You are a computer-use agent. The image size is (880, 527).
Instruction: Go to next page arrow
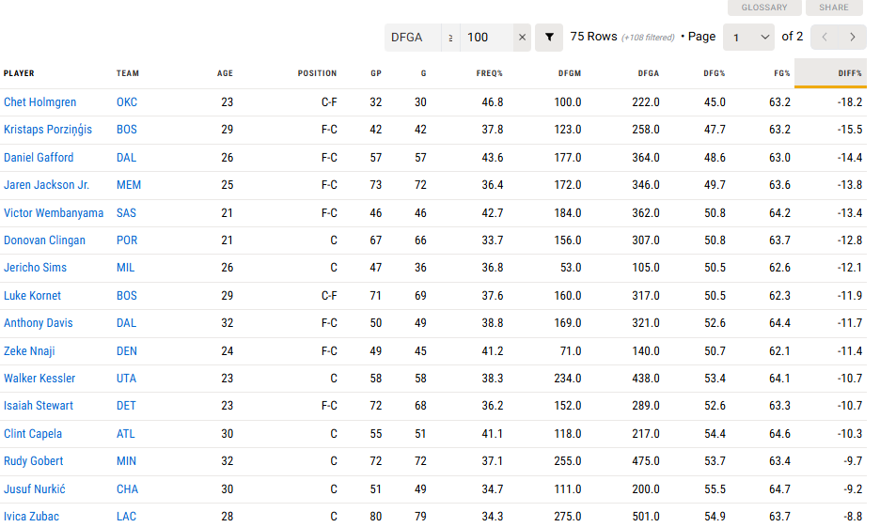coord(852,38)
